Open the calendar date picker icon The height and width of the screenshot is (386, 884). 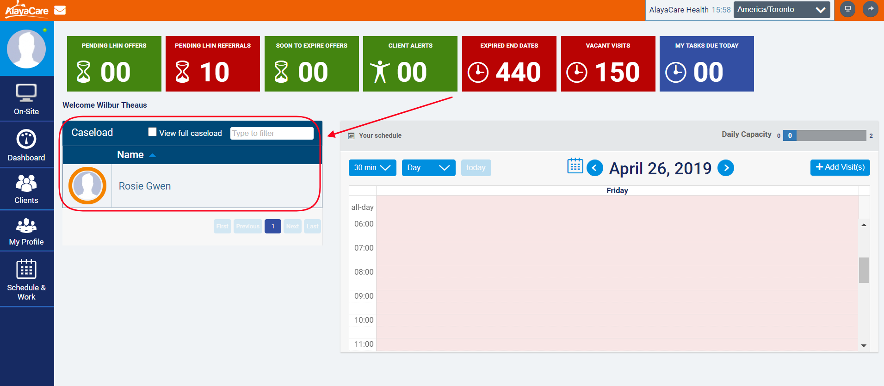click(x=575, y=166)
